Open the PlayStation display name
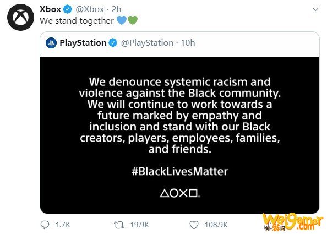The width and height of the screenshot is (327, 234). coord(83,43)
